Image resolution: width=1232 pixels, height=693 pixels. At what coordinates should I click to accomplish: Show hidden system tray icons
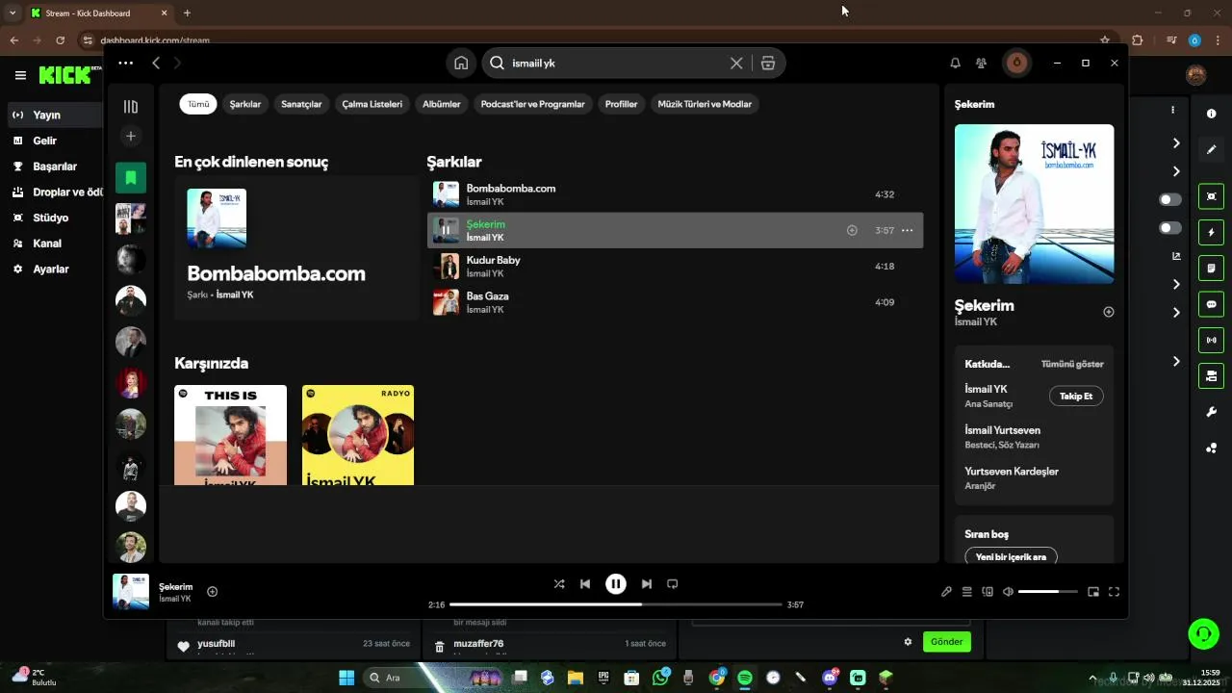1091,678
